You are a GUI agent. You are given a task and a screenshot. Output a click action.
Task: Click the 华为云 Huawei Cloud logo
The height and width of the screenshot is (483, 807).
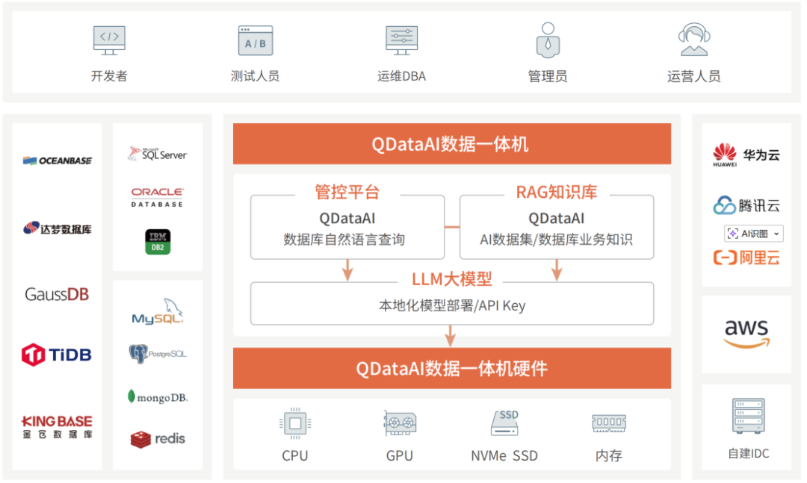[746, 153]
